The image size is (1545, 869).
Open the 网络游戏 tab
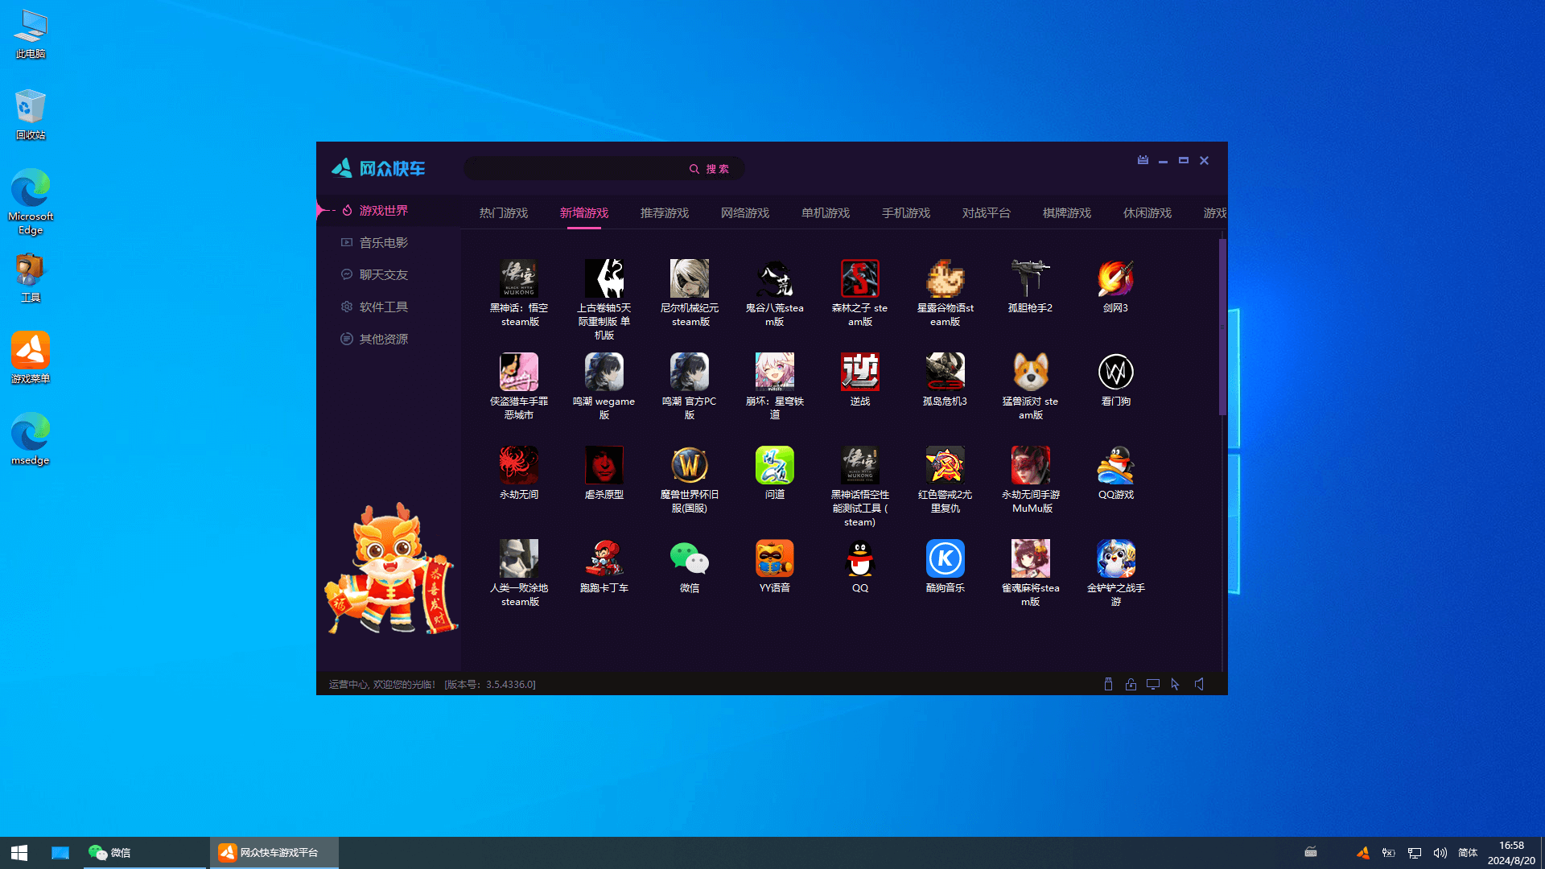pyautogui.click(x=745, y=213)
